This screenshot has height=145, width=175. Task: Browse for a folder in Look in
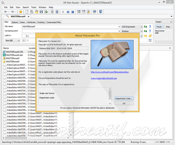pos(145,36)
